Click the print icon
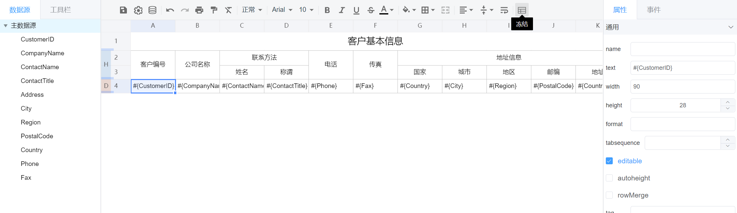This screenshot has height=213, width=737. click(199, 10)
